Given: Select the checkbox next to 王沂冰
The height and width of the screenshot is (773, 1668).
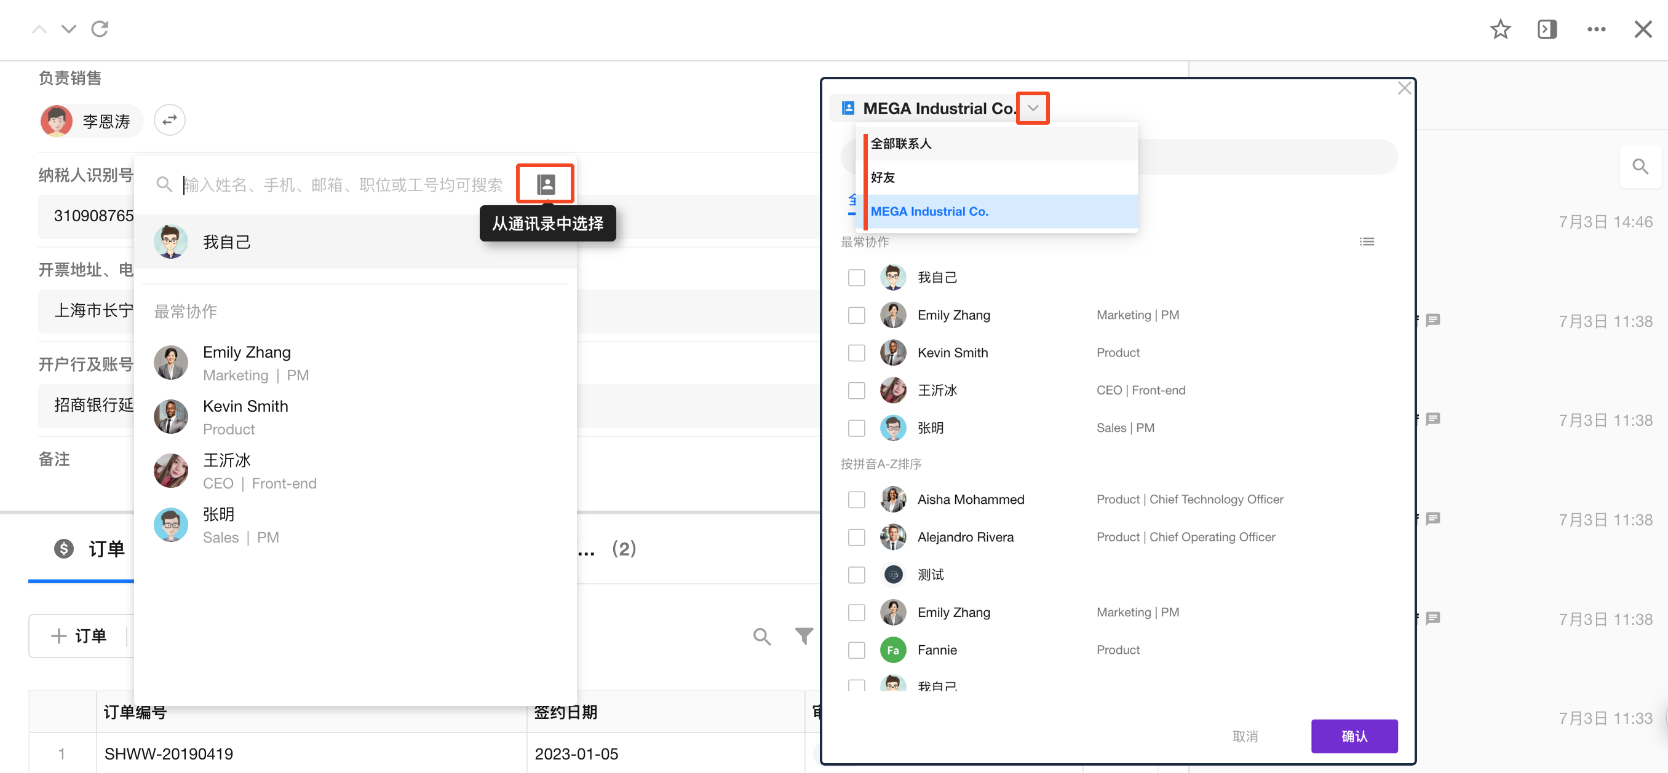Looking at the screenshot, I should (x=856, y=390).
